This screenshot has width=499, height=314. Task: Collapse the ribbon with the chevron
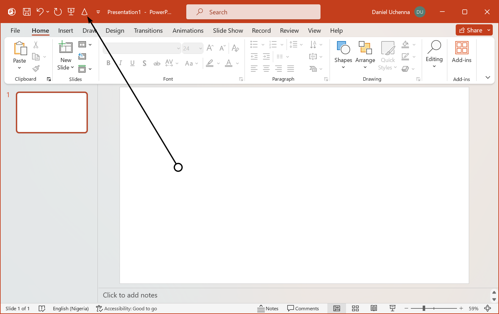[x=488, y=77]
